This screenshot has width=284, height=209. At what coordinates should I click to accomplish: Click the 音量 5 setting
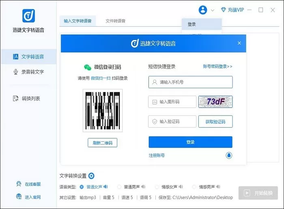pyautogui.click(x=108, y=197)
